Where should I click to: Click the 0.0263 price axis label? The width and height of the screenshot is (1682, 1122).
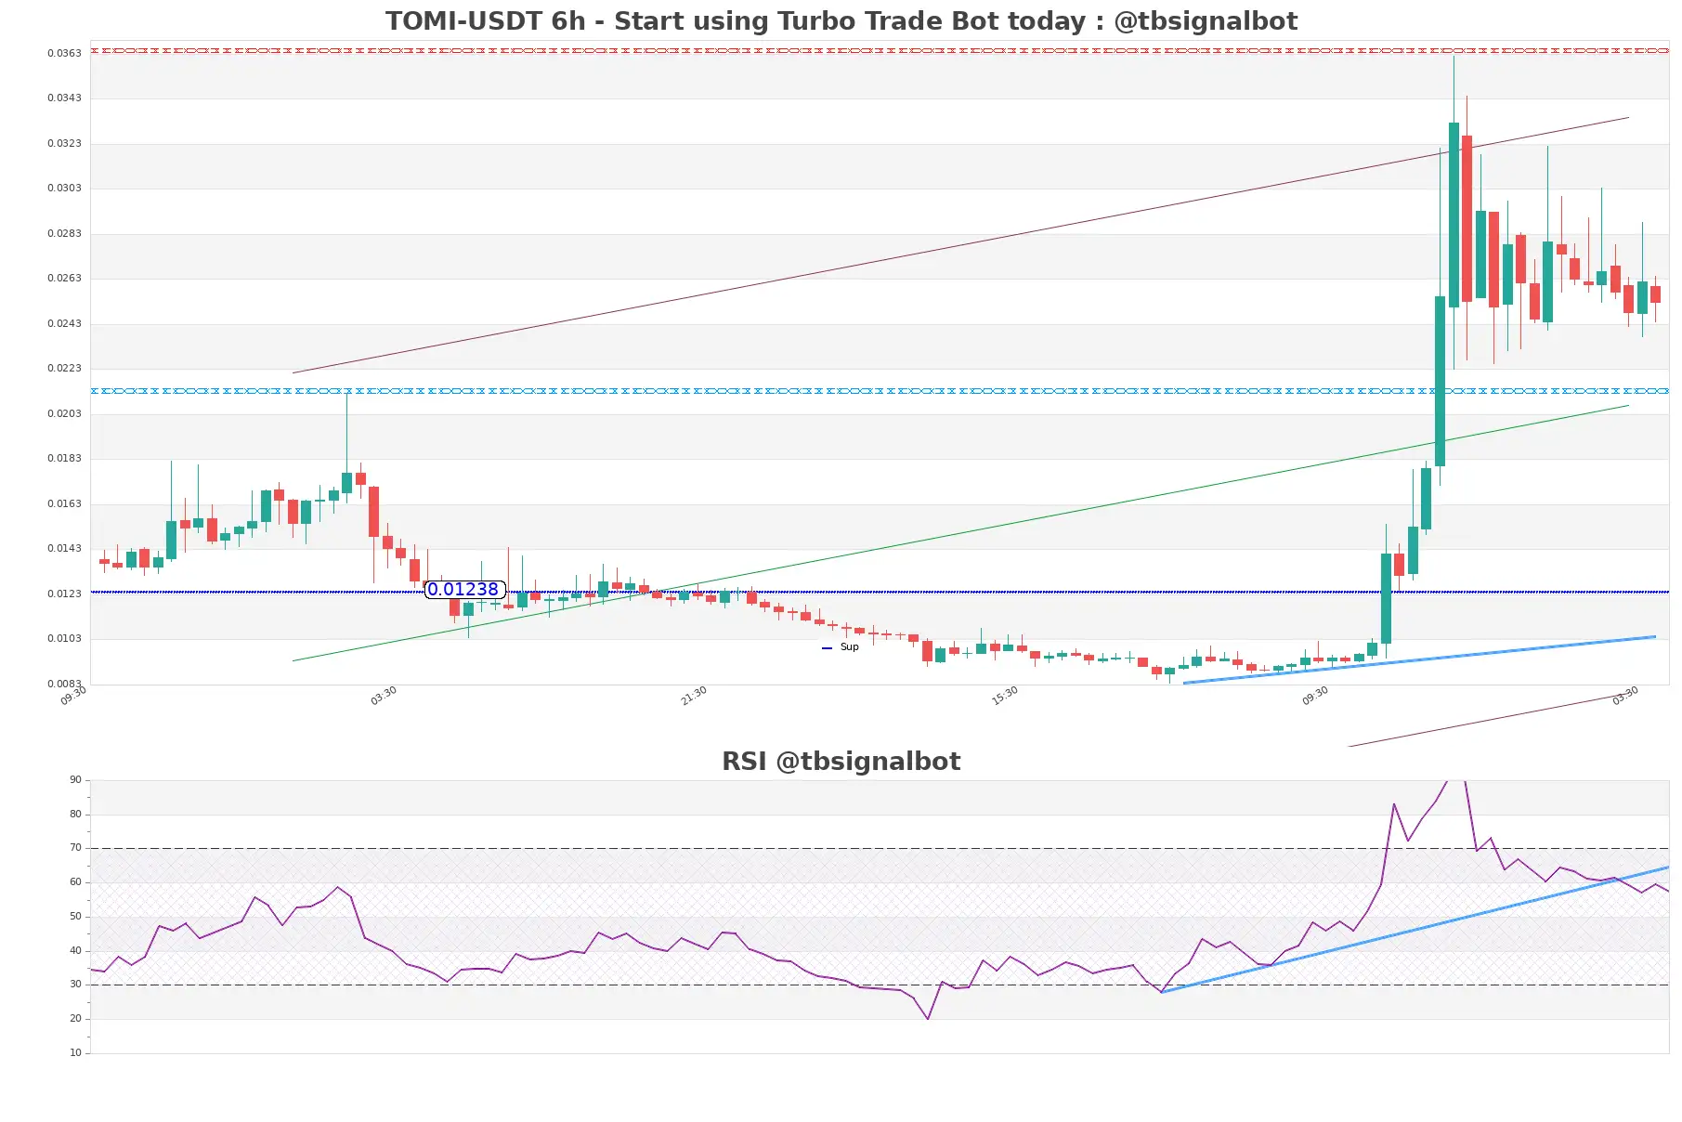pos(64,278)
